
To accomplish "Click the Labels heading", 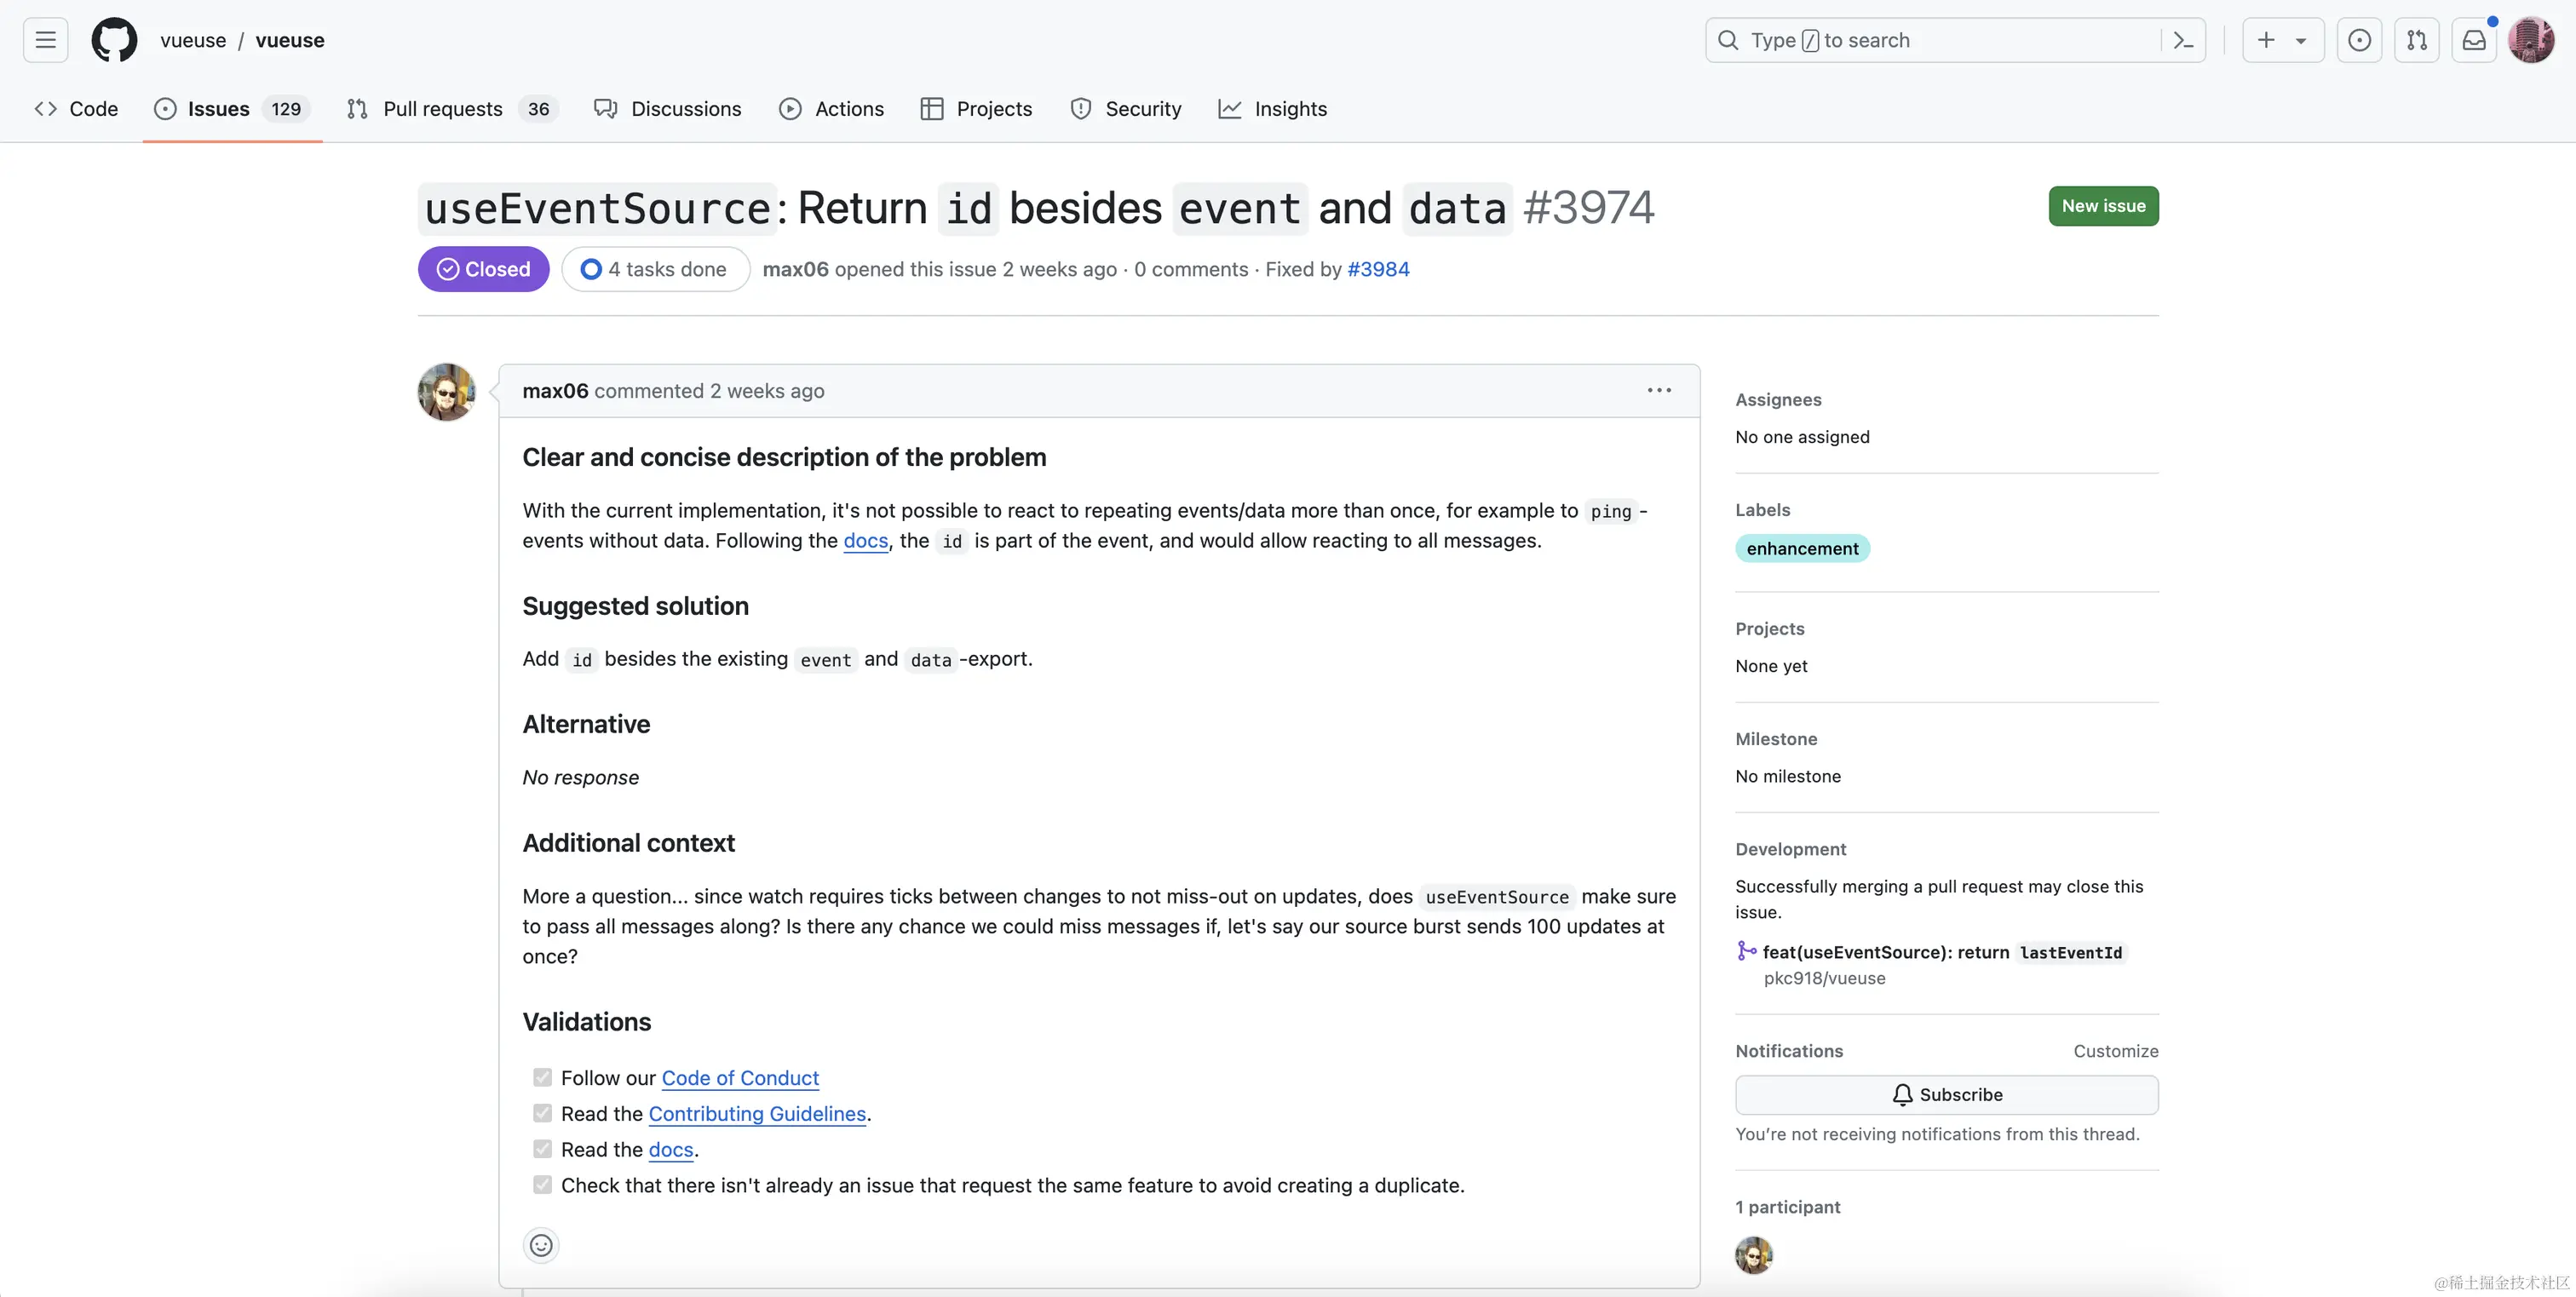I will [1762, 510].
